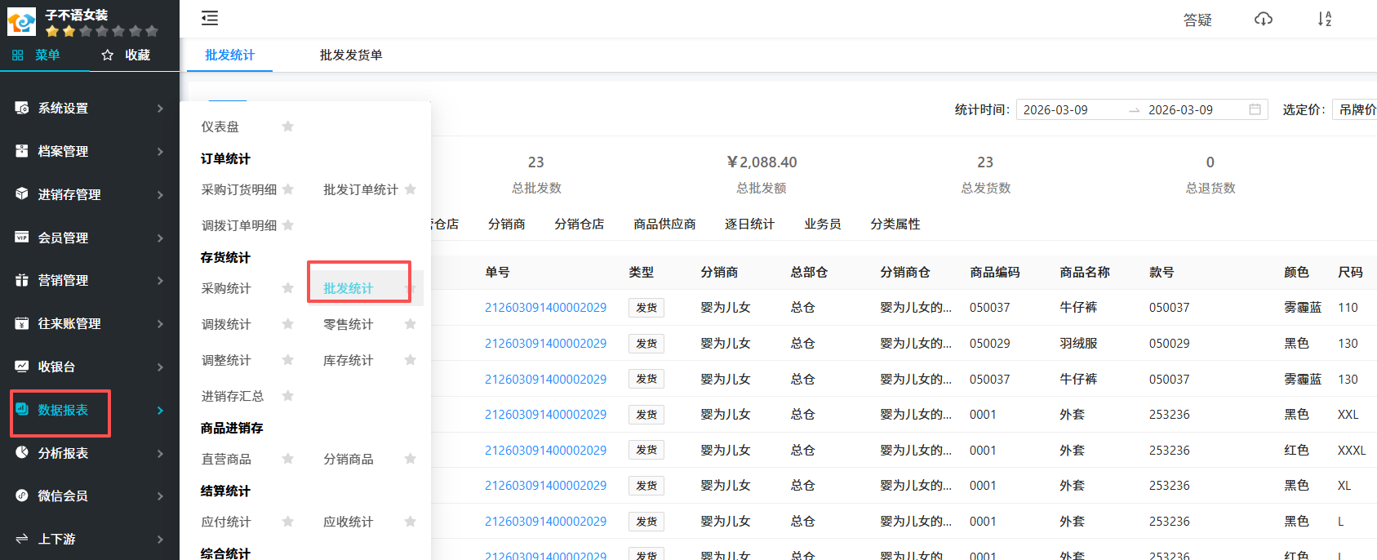
Task: Open the calendar picker icon
Action: pos(1255,109)
